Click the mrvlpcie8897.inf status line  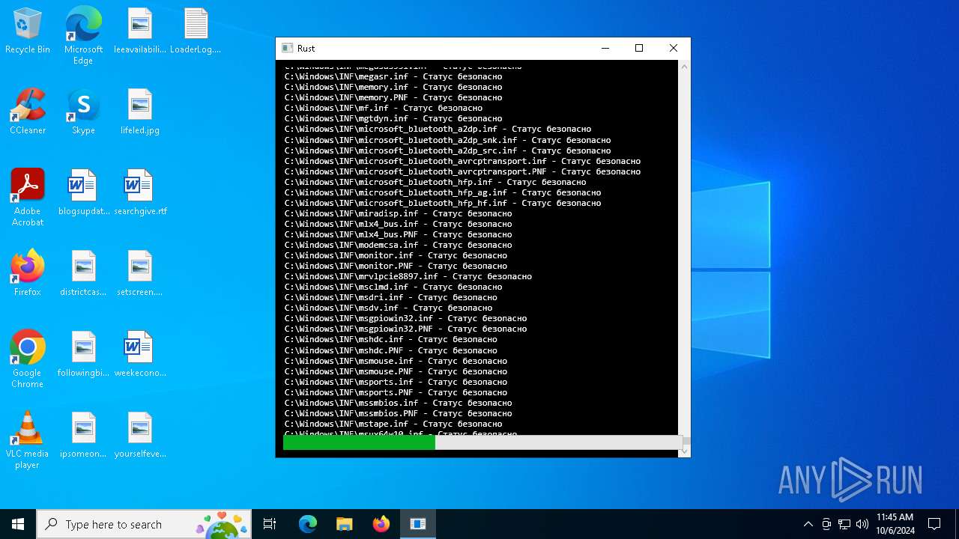pyautogui.click(x=408, y=276)
